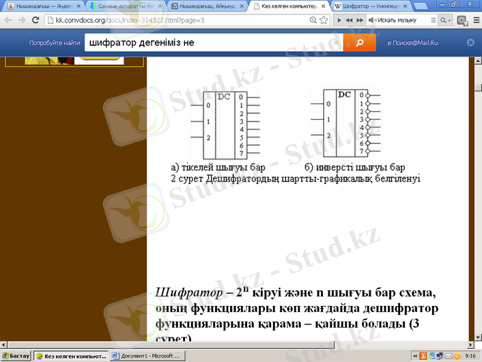Click the horizontal scrollbar thumb

pyautogui.click(x=171, y=345)
